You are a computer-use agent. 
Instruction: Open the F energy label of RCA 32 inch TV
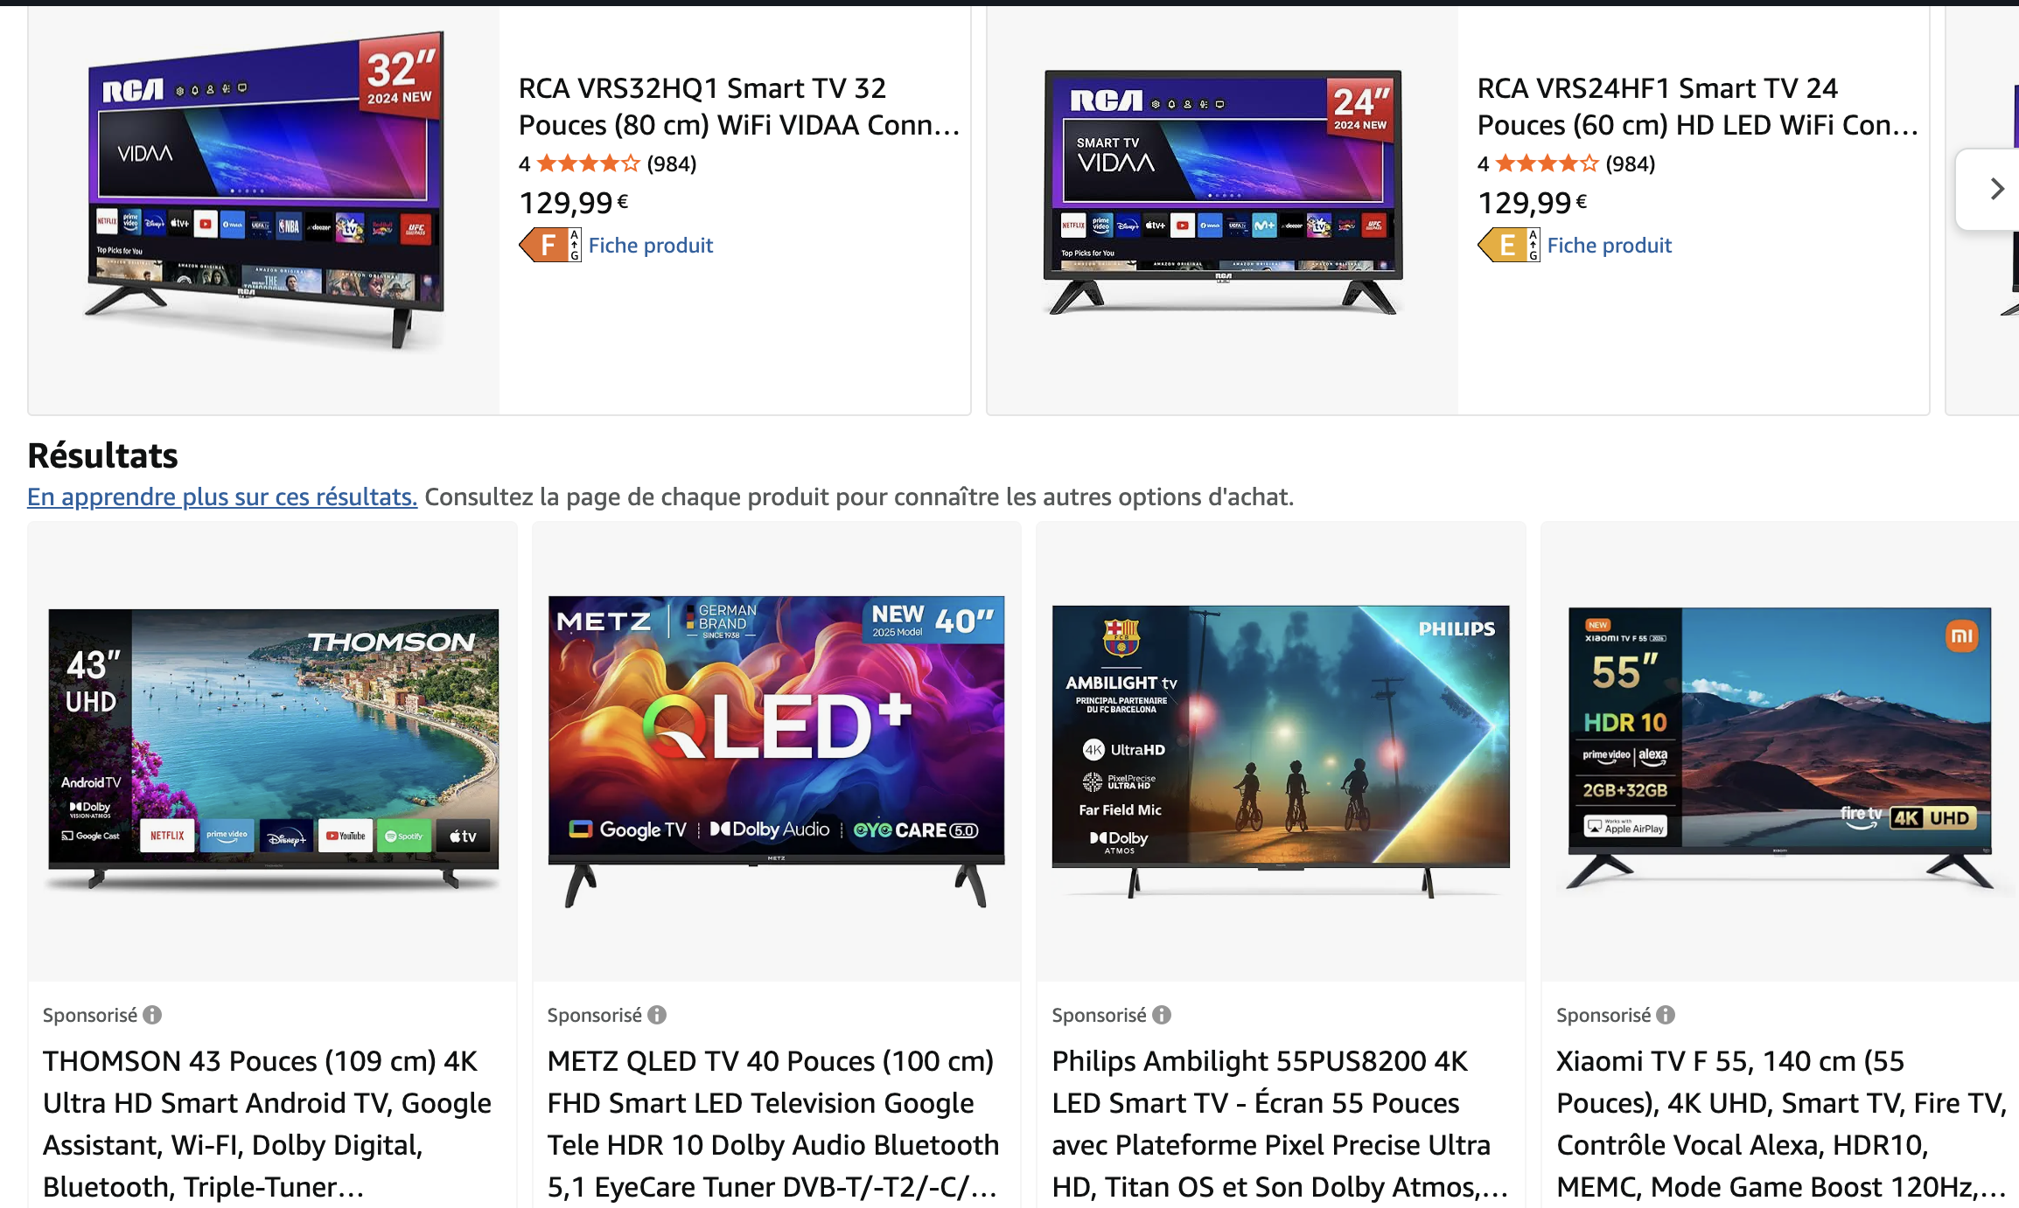tap(550, 245)
